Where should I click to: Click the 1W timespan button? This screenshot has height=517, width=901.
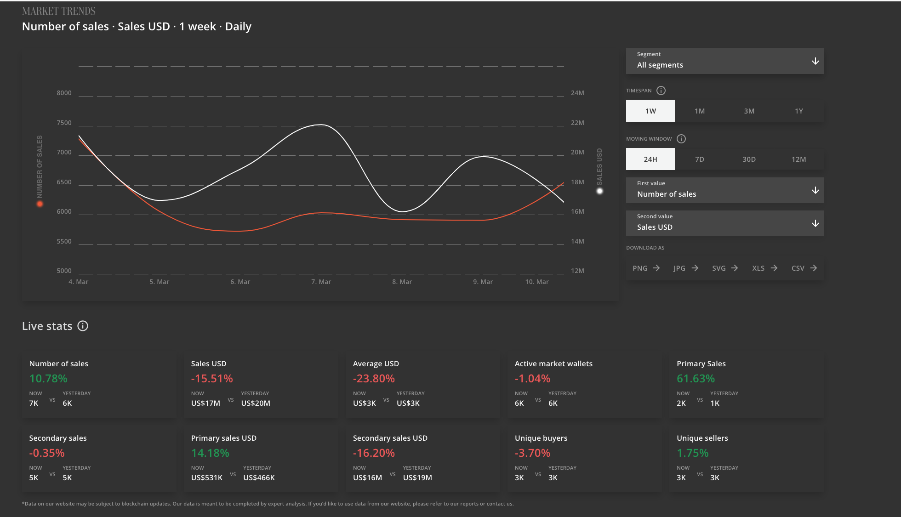[650, 111]
